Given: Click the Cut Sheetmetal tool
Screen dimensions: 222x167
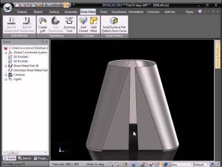Looking at the screenshot, I should 55,25.
